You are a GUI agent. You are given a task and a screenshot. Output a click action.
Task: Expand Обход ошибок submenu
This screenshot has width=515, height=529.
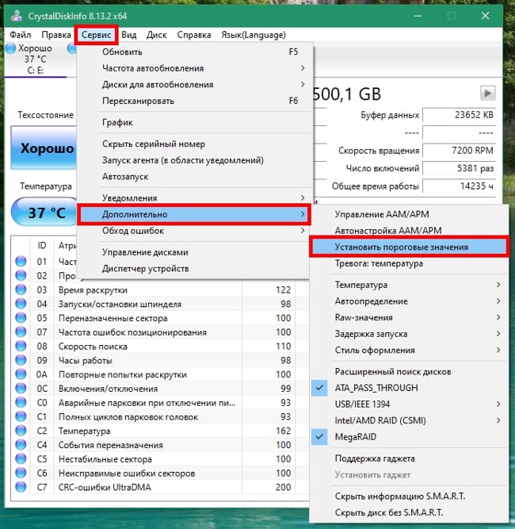pyautogui.click(x=193, y=231)
